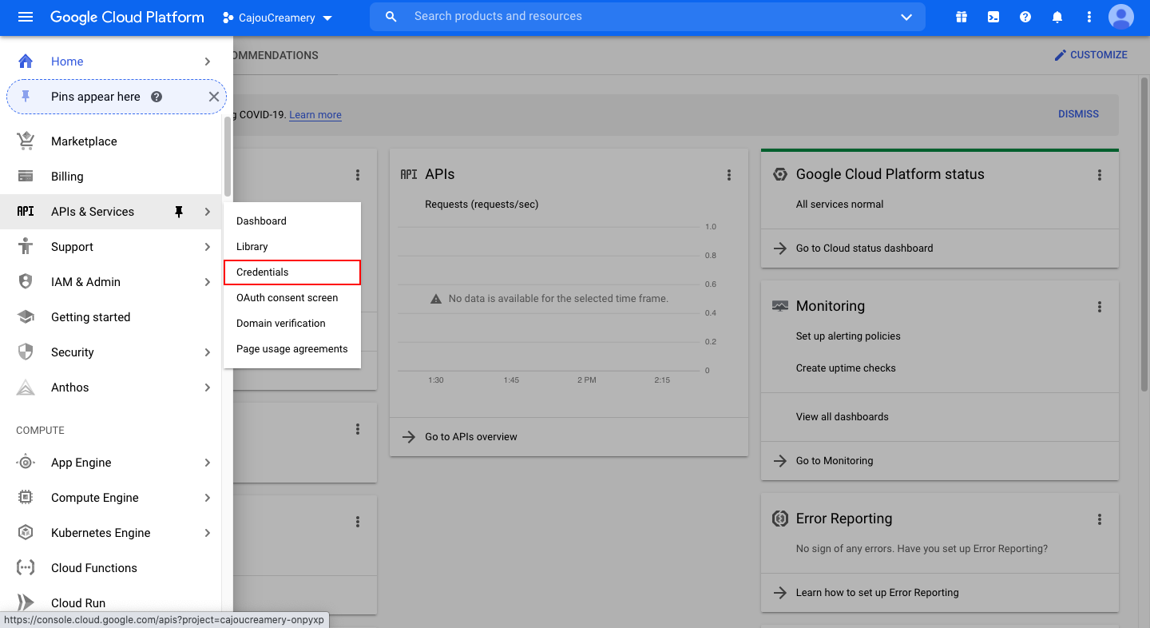Screen dimensions: 1150x628
Task: Open the notifications bell
Action: tap(1057, 17)
